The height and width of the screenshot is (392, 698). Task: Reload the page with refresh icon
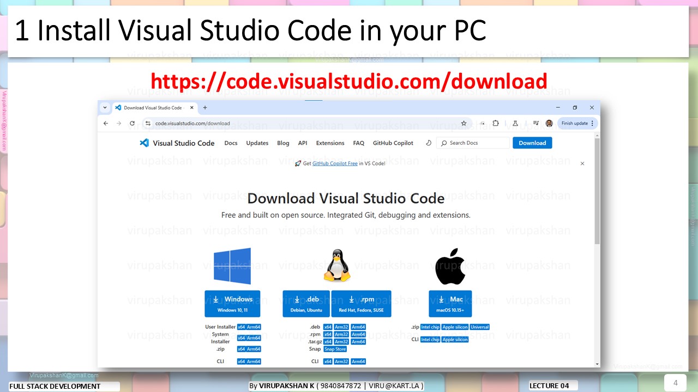tap(132, 124)
